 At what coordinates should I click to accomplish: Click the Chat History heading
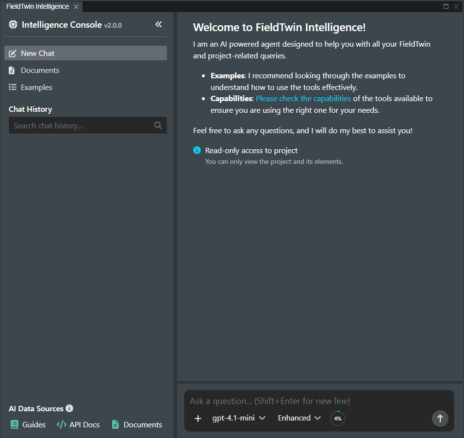31,109
